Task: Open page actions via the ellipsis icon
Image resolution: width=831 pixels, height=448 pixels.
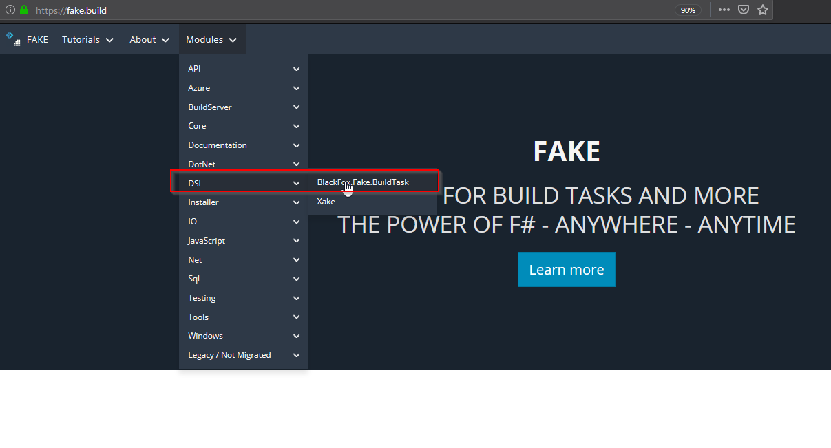Action: click(724, 10)
